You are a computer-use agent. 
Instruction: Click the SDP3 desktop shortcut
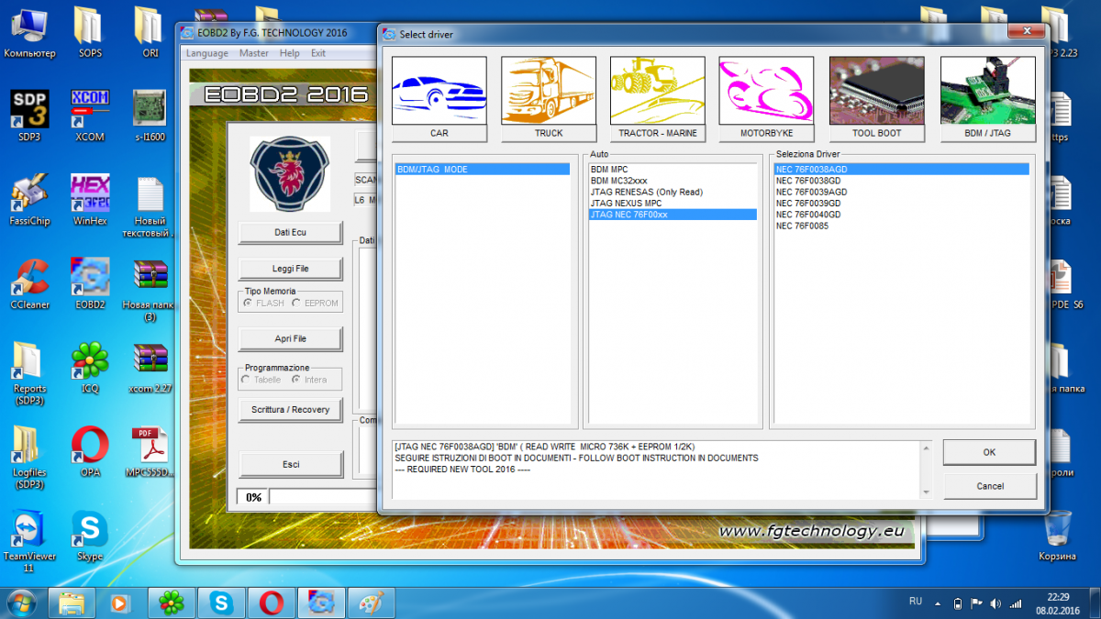click(29, 116)
